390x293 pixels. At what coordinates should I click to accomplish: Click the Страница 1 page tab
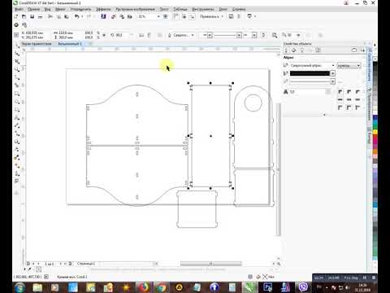pos(86,264)
